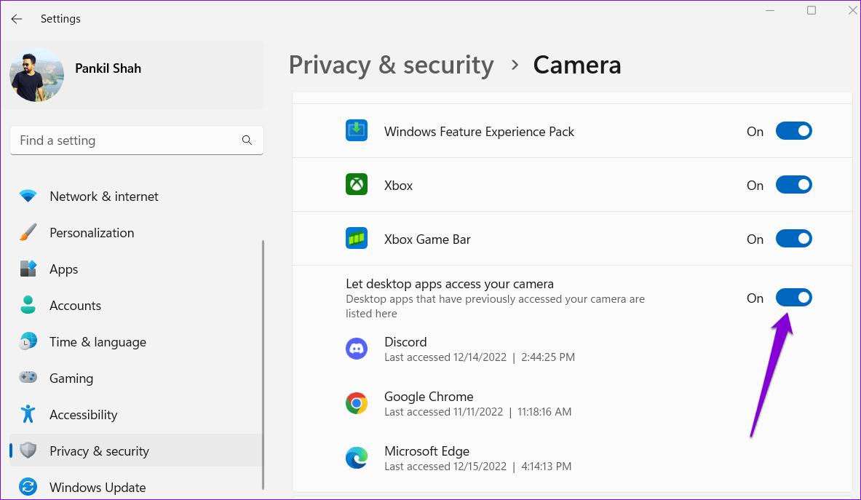Screen dimensions: 861x500
Task: Click the Accessibility icon in sidebar
Action: 28,414
